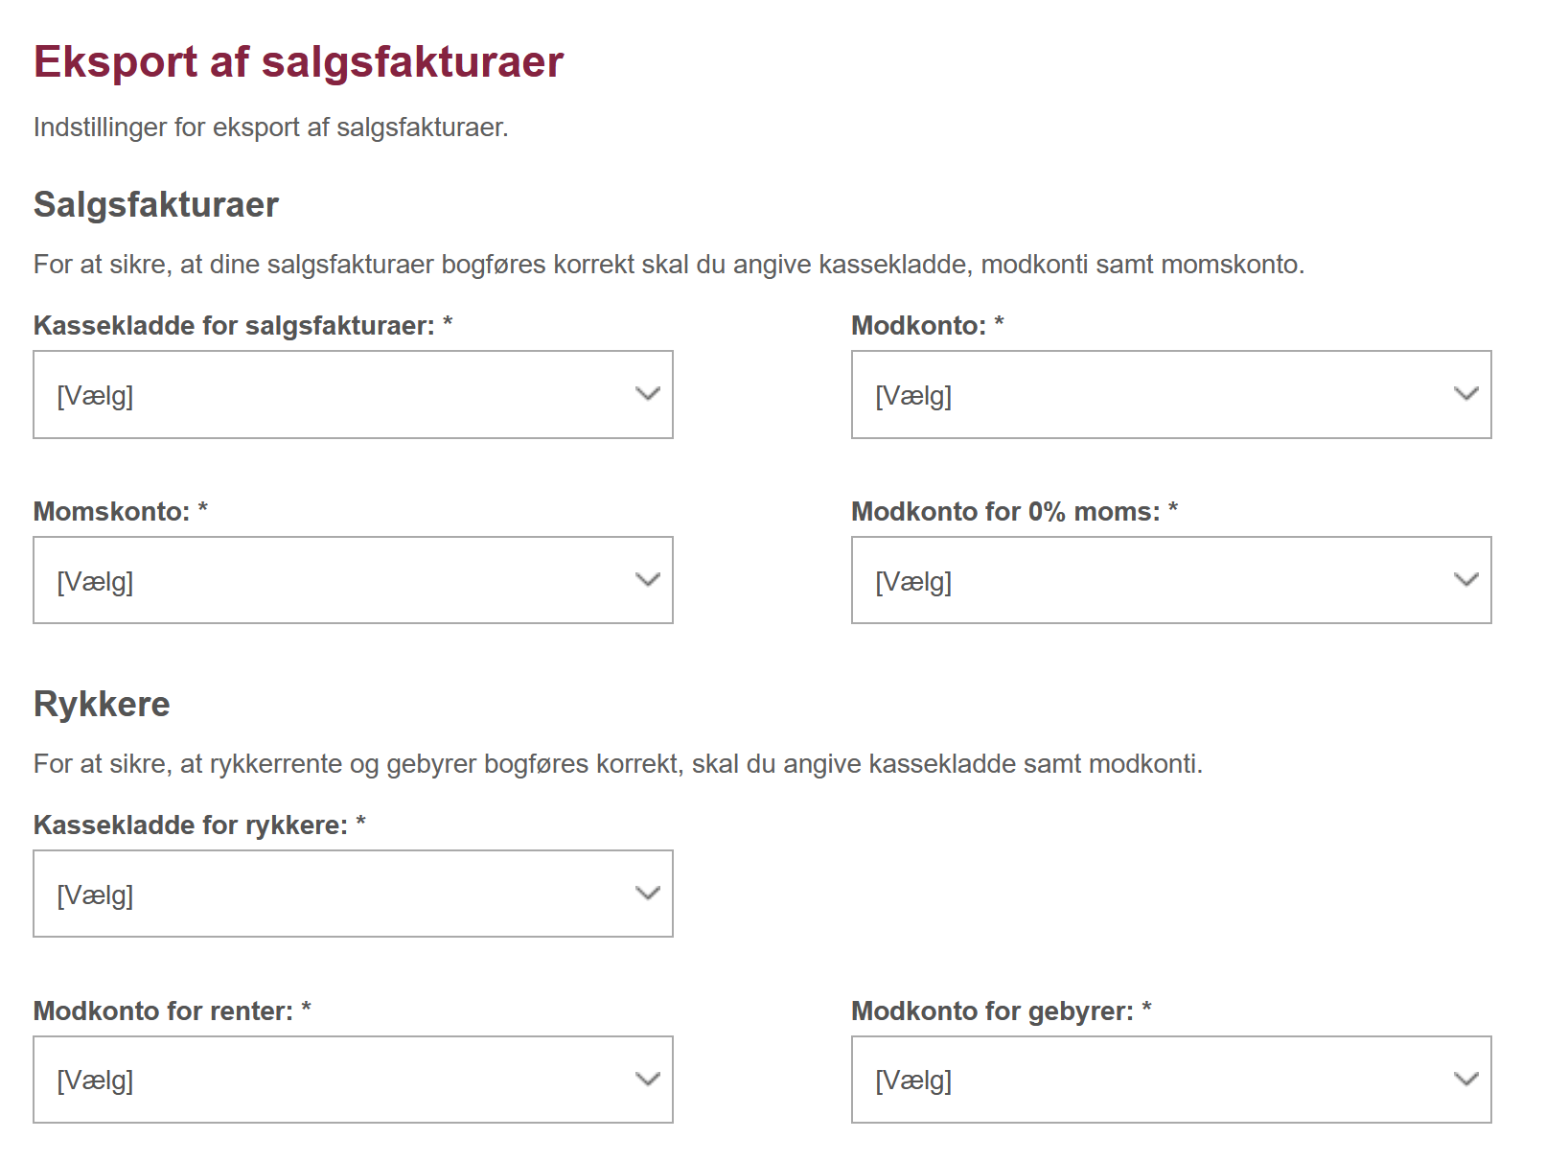1545x1162 pixels.
Task: Click chevron arrow in Modkonto for 0% moms
Action: 1466,580
